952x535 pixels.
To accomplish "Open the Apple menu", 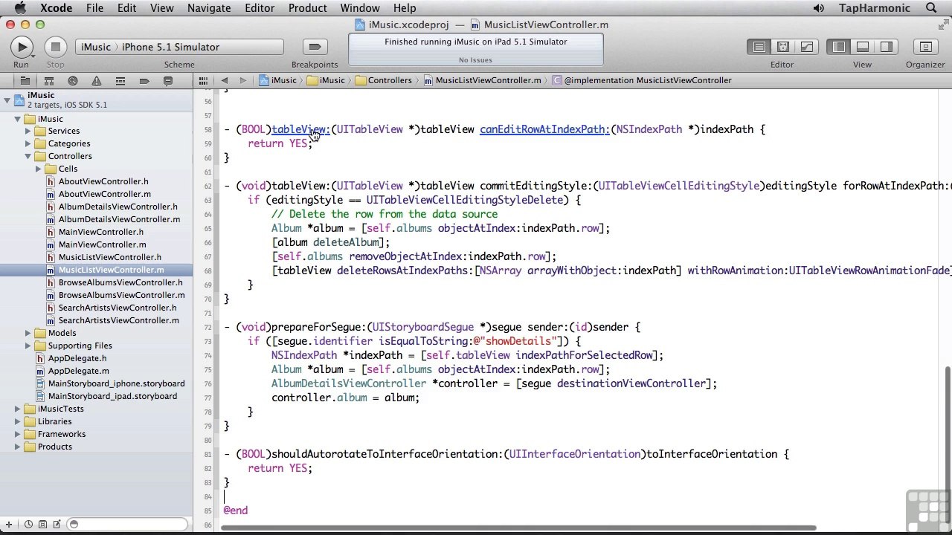I will [20, 8].
